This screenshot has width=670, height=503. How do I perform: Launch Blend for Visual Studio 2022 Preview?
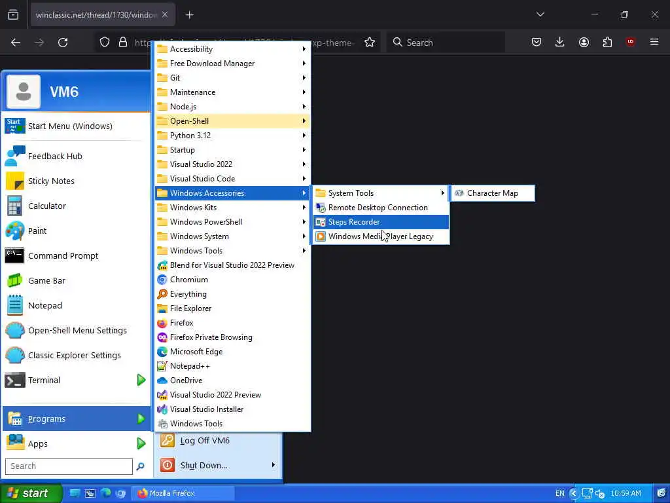(x=232, y=265)
